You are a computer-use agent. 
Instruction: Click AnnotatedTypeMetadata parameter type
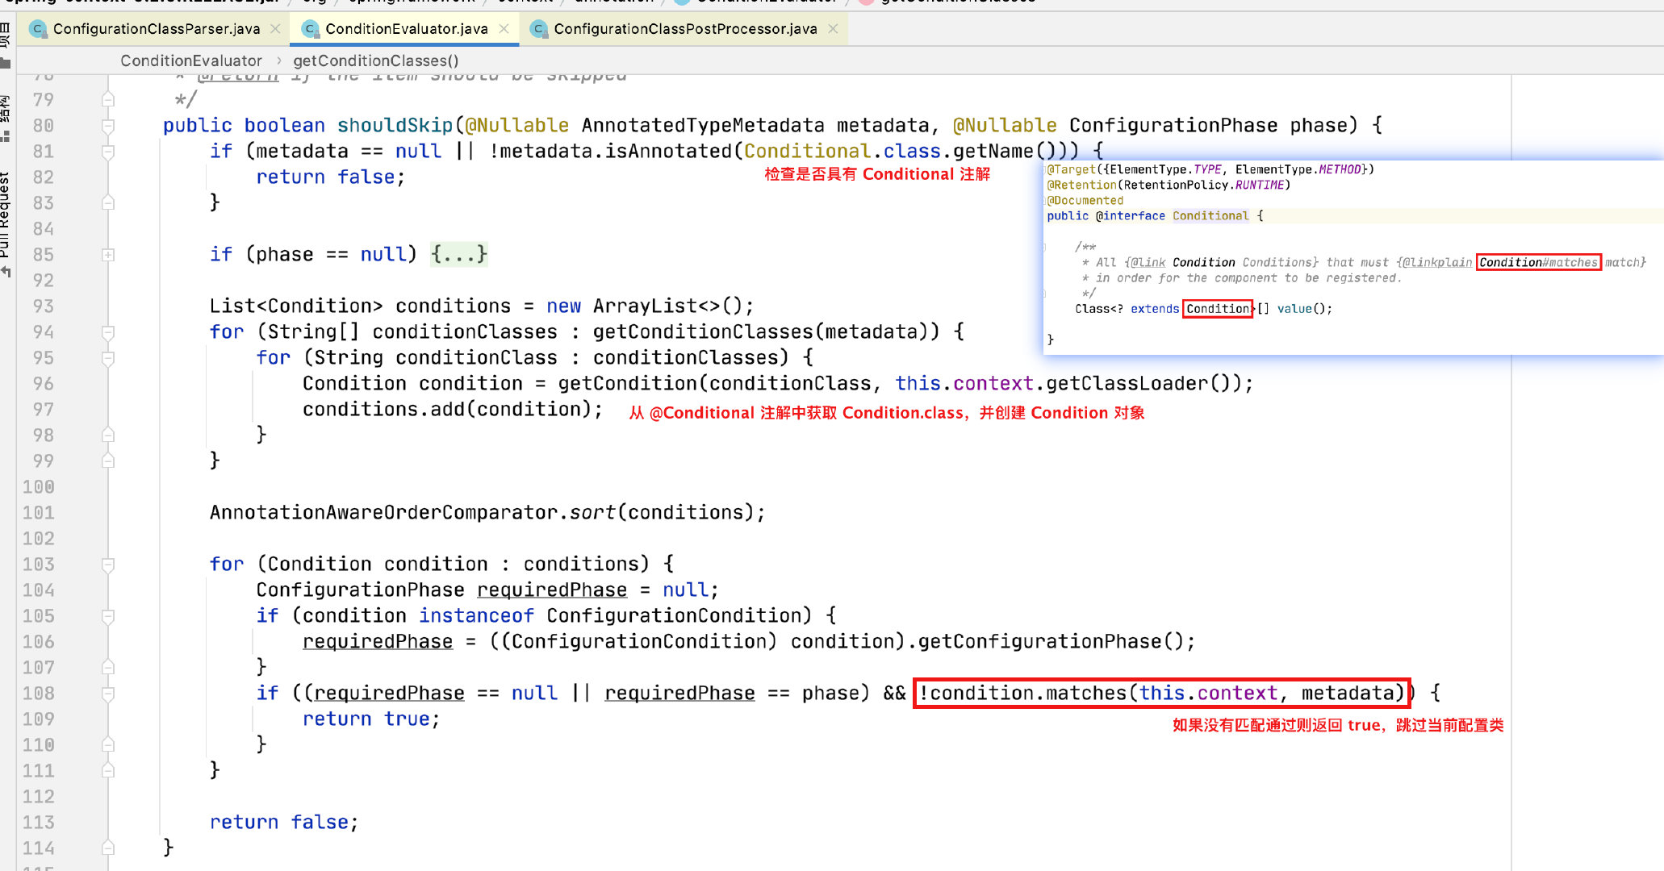[x=703, y=125]
